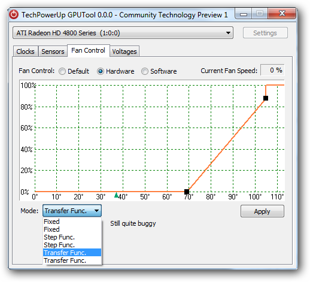Minimize the GPUTool window
The height and width of the screenshot is (282, 310).
(x=244, y=14)
